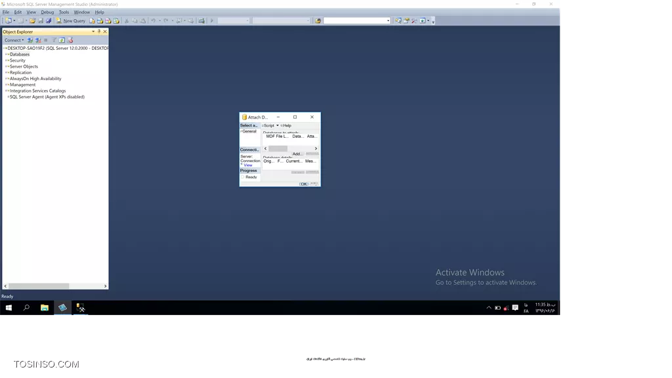Image resolution: width=672 pixels, height=378 pixels.
Task: Open the Object Explorer window position dropdown
Action: 93,31
